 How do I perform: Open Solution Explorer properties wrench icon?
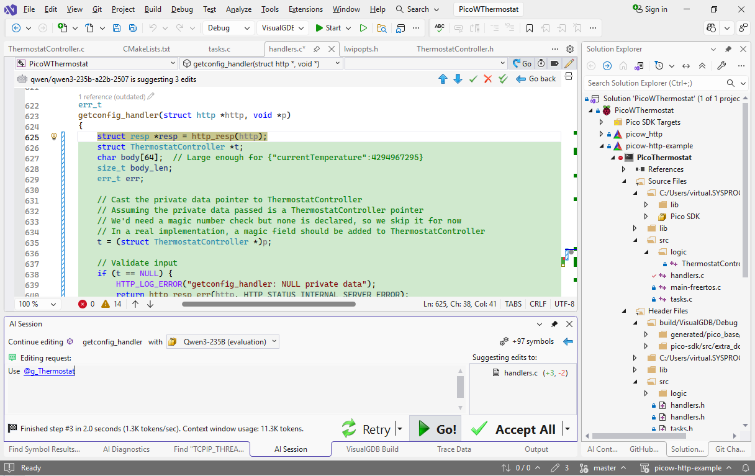(721, 66)
